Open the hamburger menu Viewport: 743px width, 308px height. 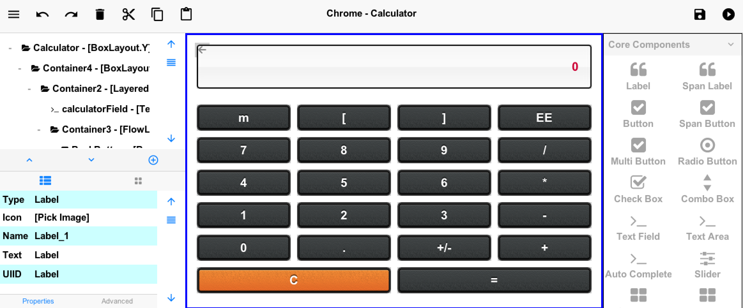tap(13, 14)
